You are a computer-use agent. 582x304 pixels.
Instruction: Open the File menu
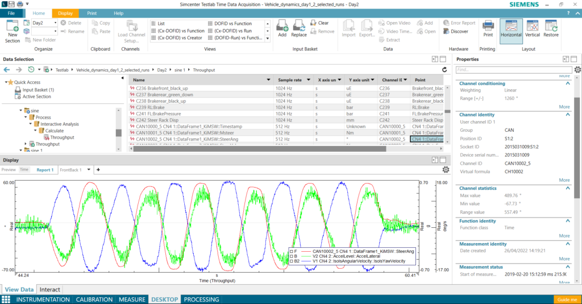click(x=11, y=14)
